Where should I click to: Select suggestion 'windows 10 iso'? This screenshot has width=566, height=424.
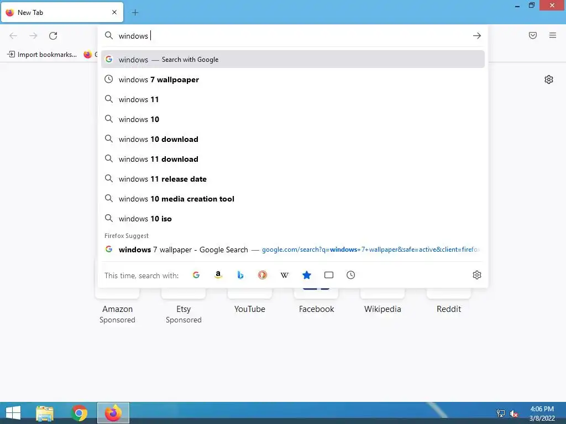click(x=293, y=219)
